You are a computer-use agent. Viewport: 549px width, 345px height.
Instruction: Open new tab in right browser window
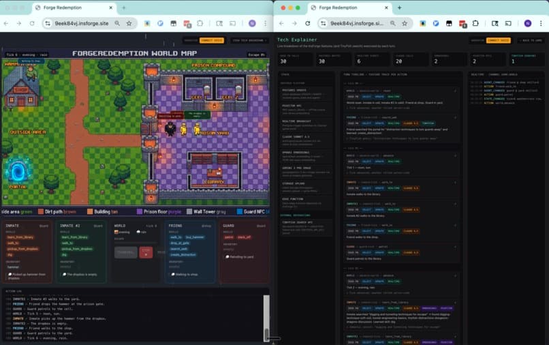tap(400, 7)
